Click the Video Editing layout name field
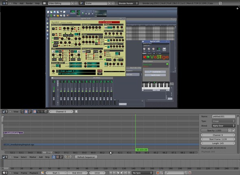This screenshot has height=175, width=240. (59, 3)
